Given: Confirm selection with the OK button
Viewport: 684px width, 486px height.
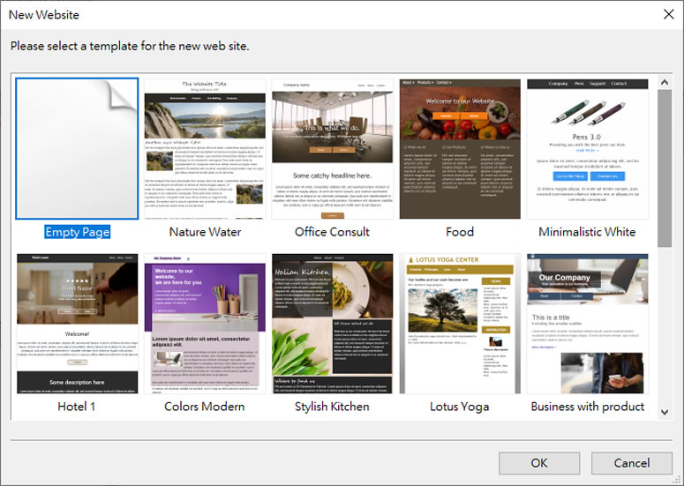Looking at the screenshot, I should coord(539,463).
